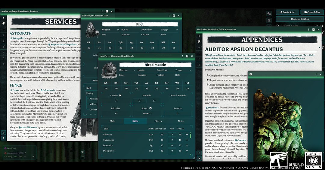Click the Awareness Adv input field

172,140
